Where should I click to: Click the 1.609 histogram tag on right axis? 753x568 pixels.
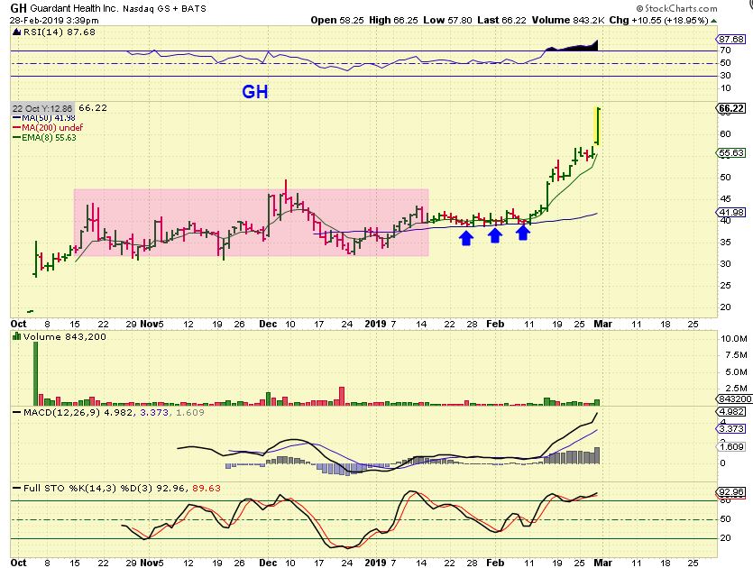(731, 447)
